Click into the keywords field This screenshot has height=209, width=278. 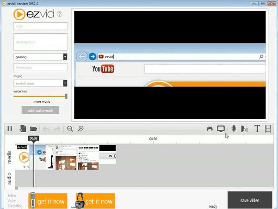click(x=40, y=68)
